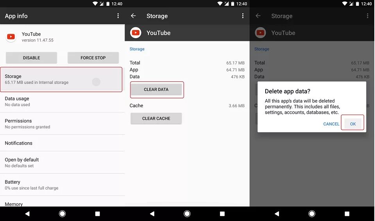The image size is (375, 221).
Task: Tap Wi-Fi status icon on middle screen
Action: click(220, 4)
